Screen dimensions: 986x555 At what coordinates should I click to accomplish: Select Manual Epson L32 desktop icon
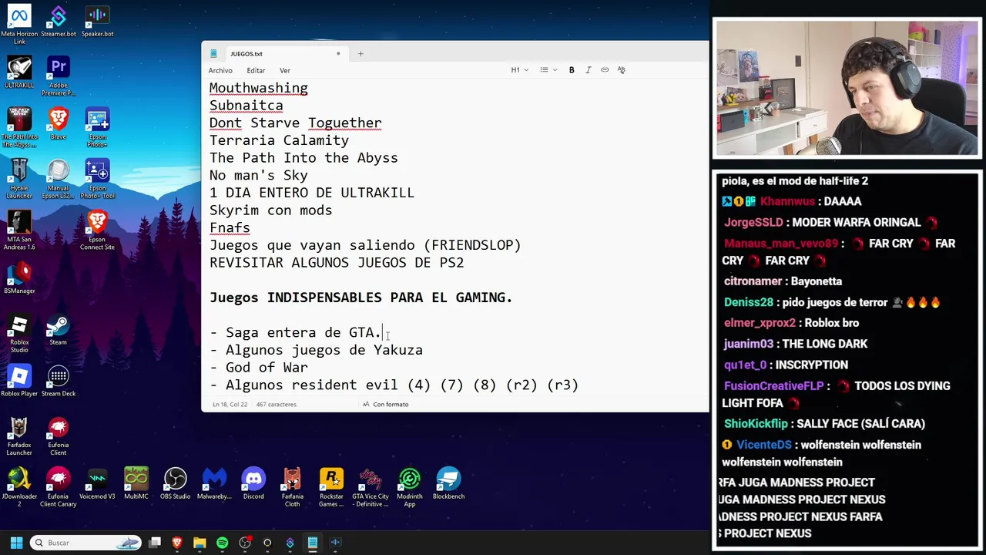59,179
